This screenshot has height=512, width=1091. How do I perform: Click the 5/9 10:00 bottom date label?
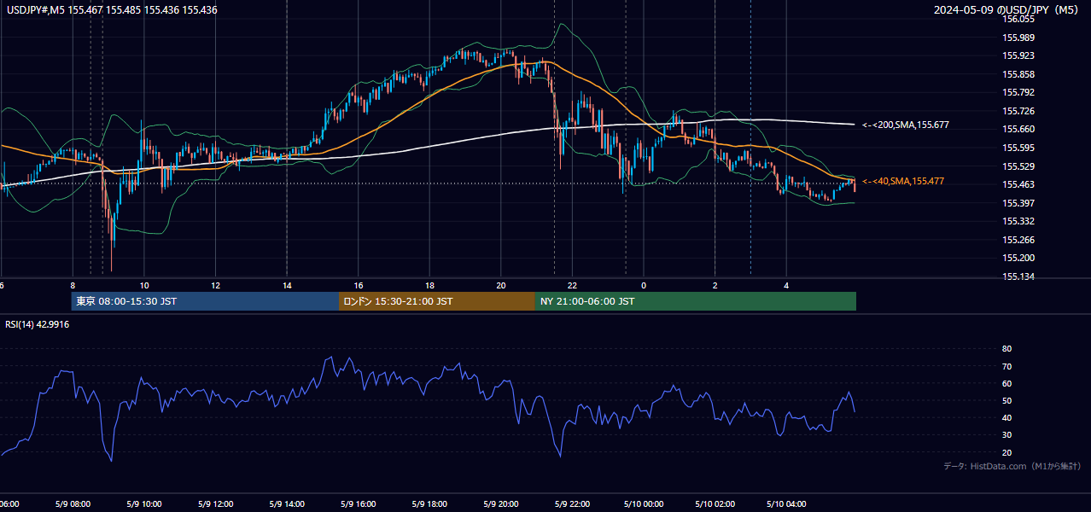[x=144, y=504]
